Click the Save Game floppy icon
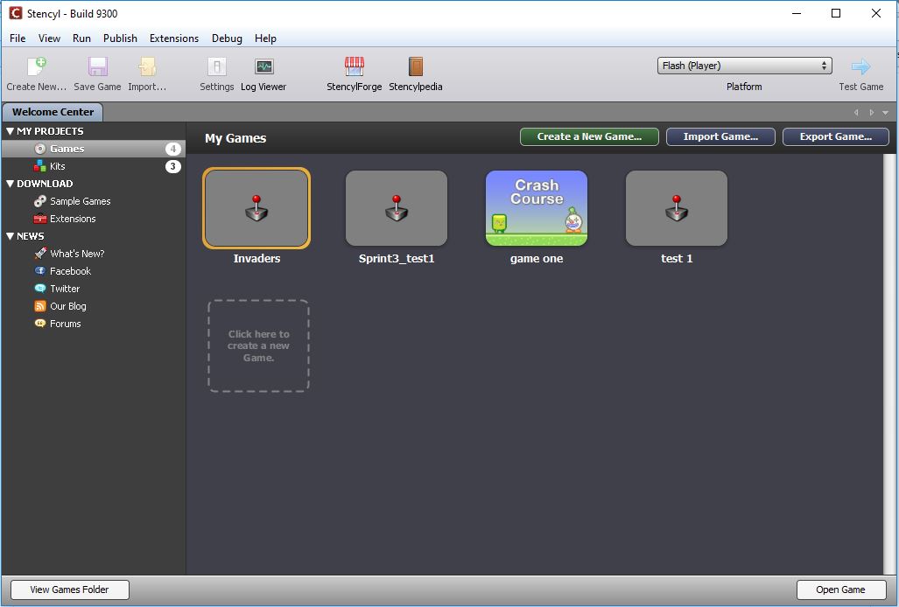The width and height of the screenshot is (899, 607). (97, 66)
